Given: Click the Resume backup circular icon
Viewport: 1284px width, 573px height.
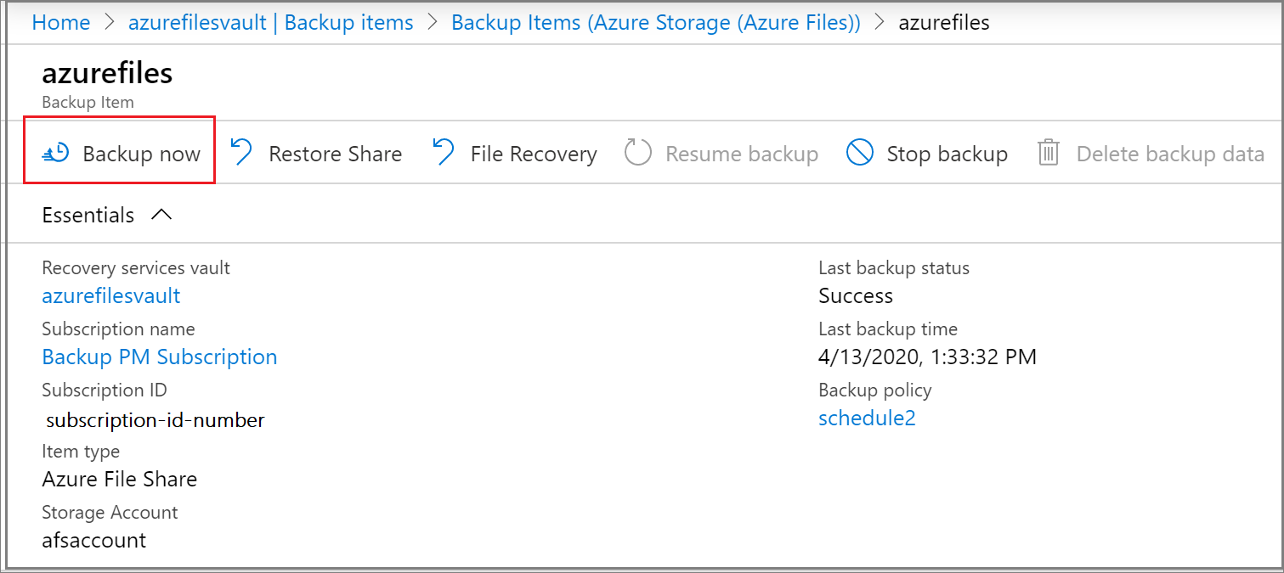Looking at the screenshot, I should (638, 154).
